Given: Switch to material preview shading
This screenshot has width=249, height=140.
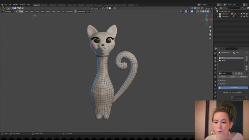Looking at the screenshot, I should tap(206, 11).
